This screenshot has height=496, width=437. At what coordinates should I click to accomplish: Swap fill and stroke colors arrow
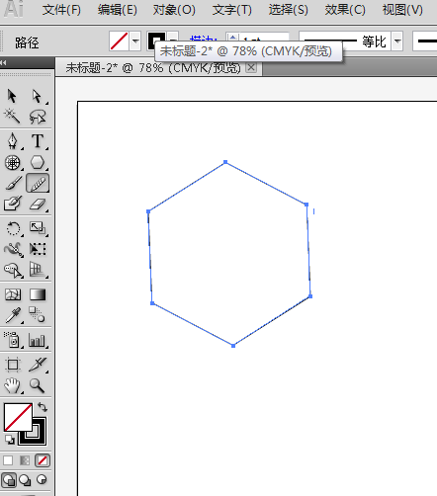43,407
